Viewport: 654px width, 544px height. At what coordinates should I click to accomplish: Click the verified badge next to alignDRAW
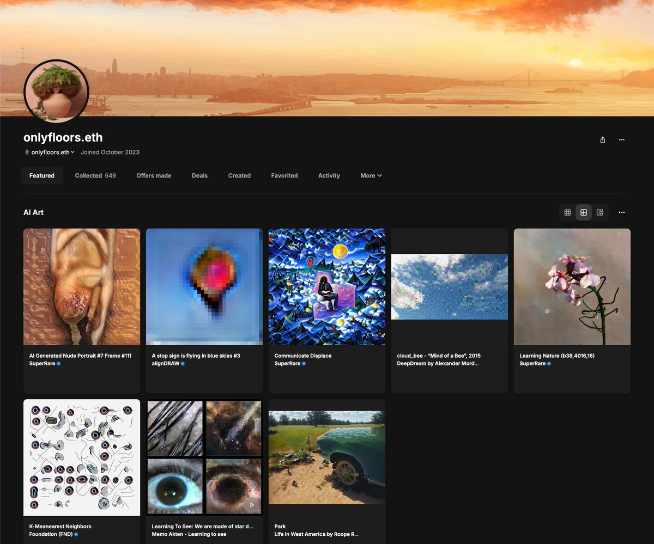pyautogui.click(x=183, y=364)
